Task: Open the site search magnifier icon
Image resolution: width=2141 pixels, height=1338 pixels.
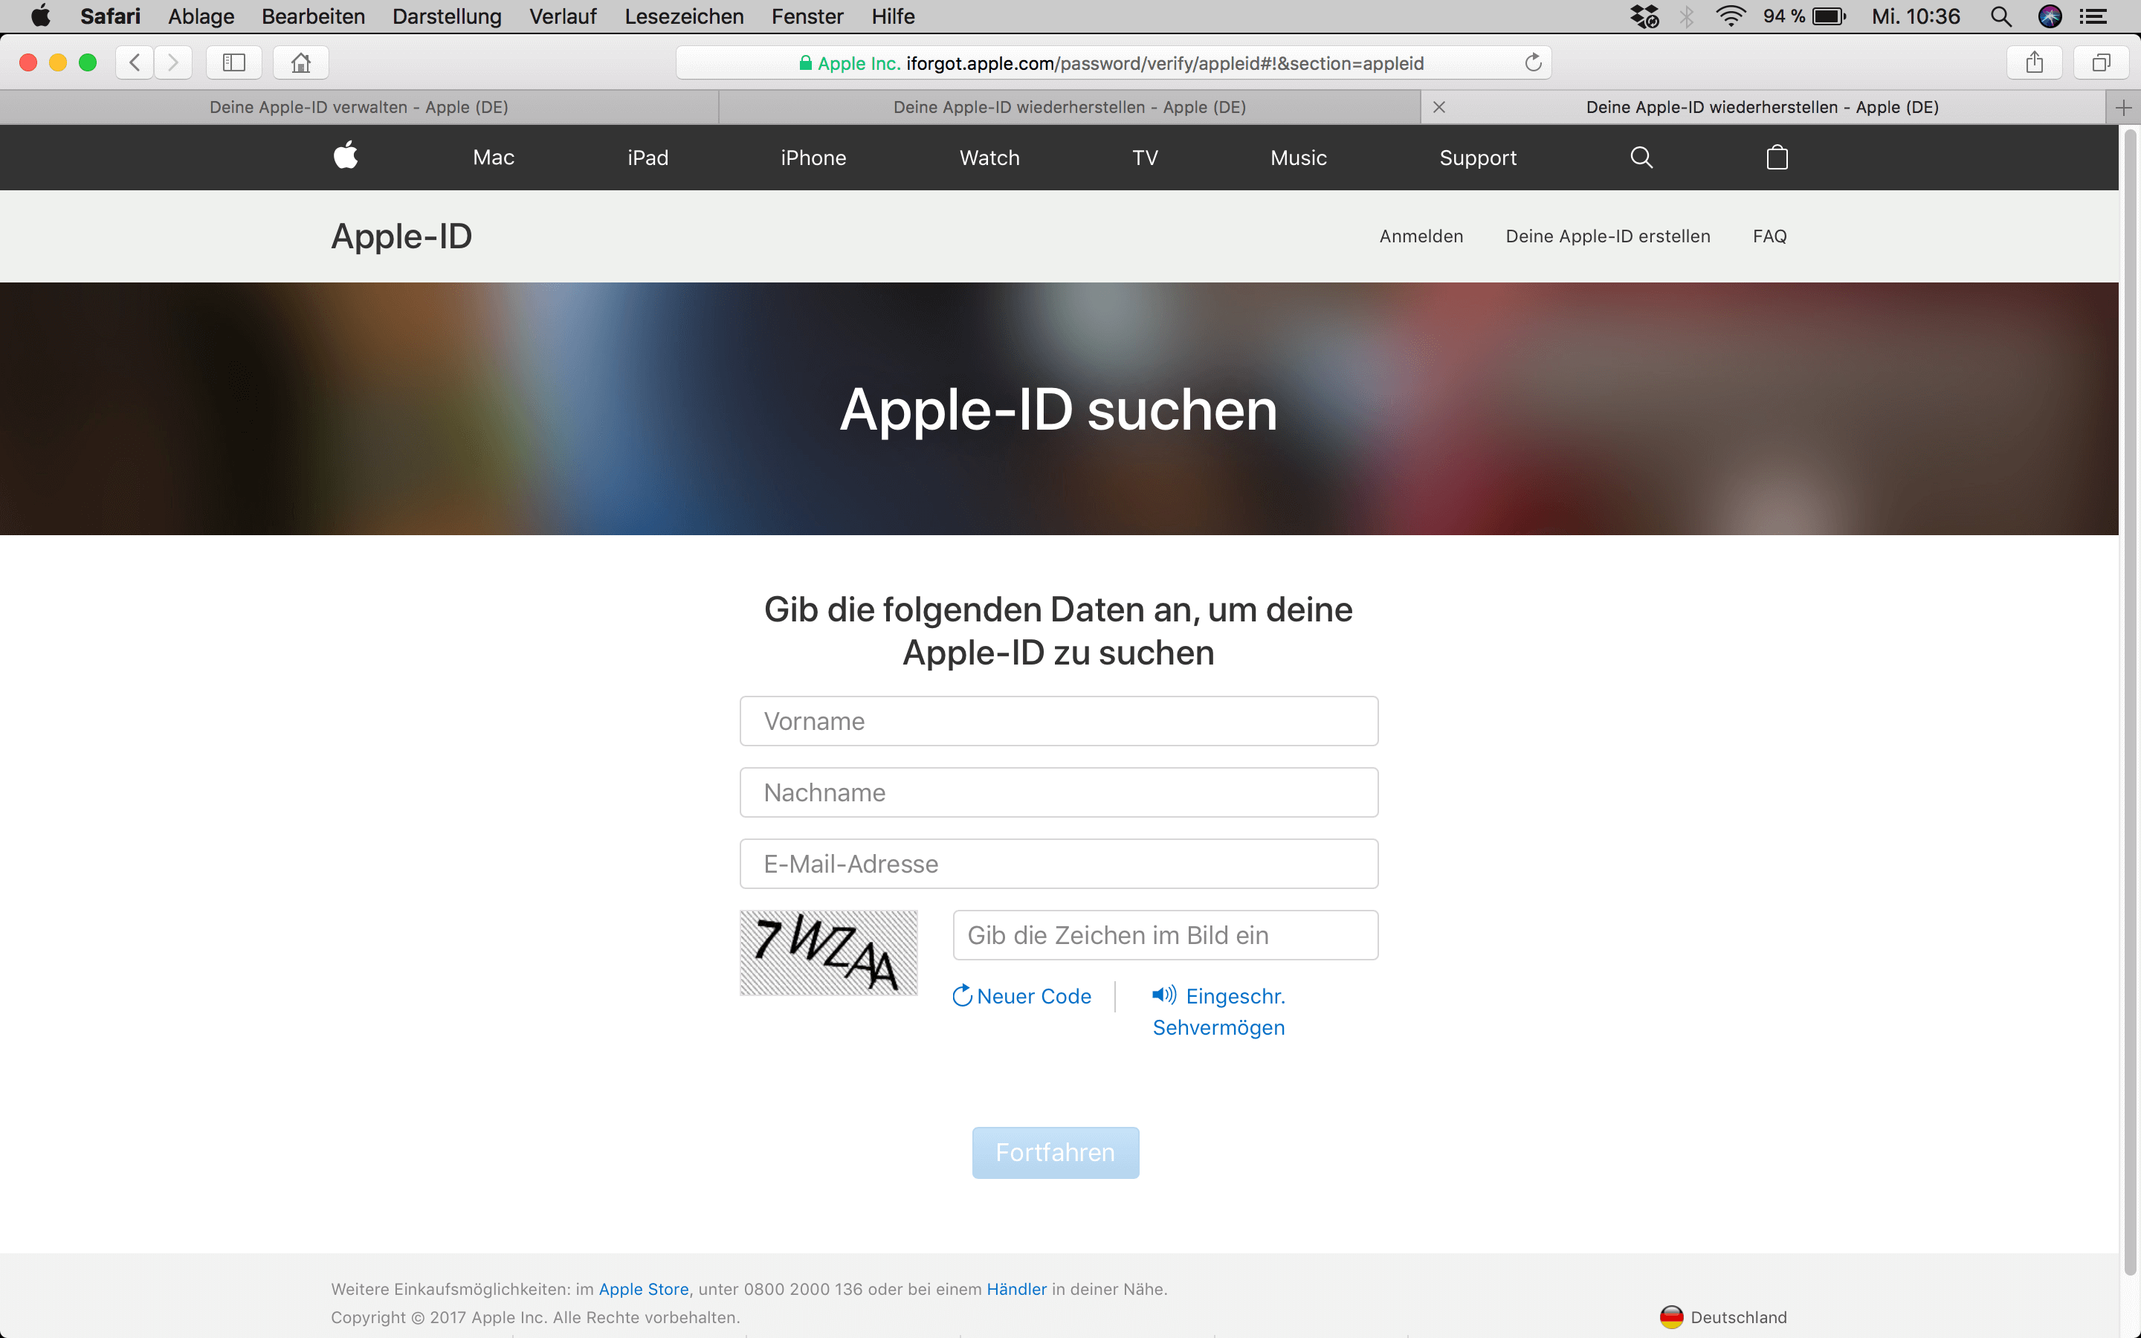Action: pyautogui.click(x=1641, y=158)
